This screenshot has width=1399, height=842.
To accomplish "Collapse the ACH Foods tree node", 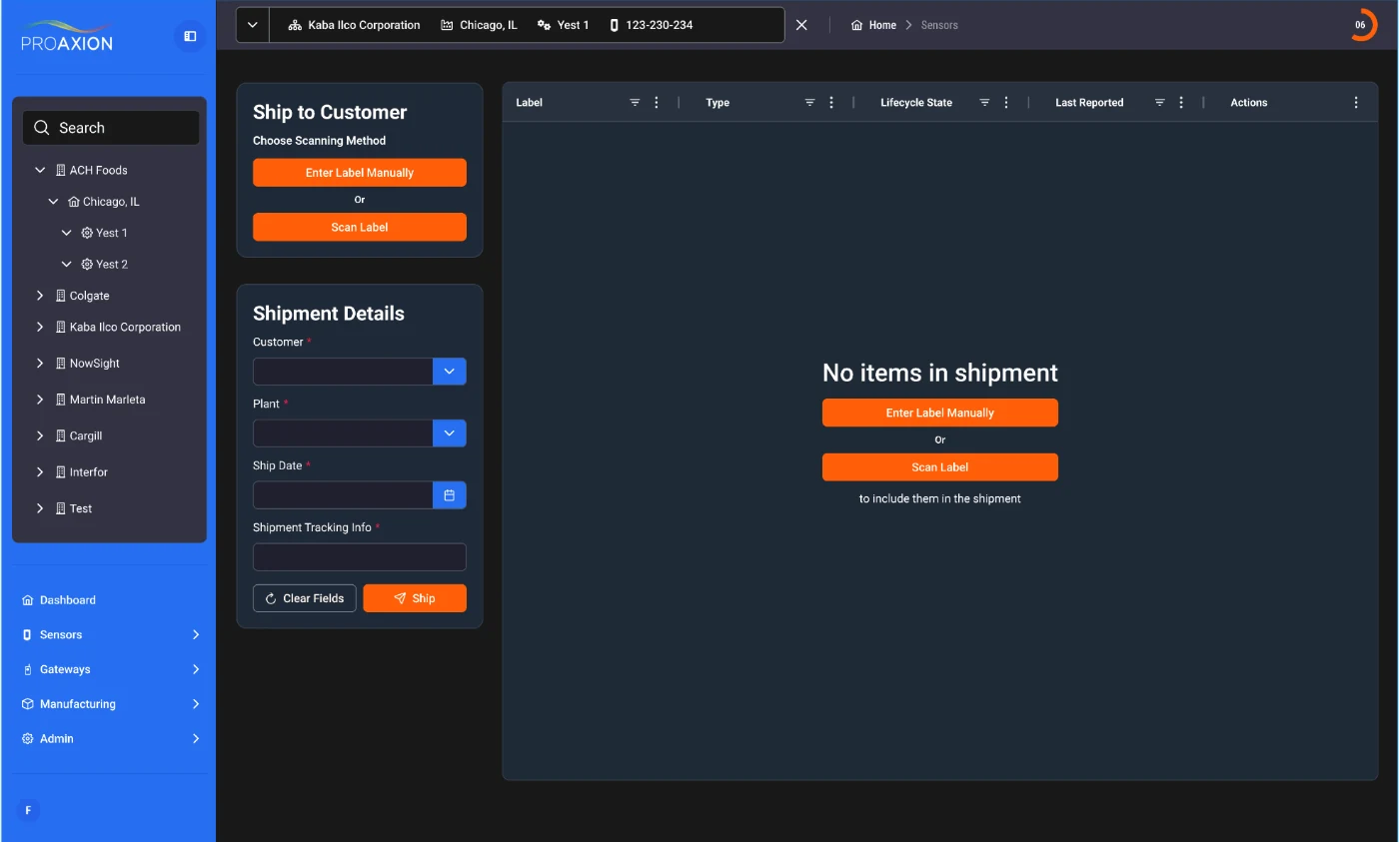I will 40,170.
